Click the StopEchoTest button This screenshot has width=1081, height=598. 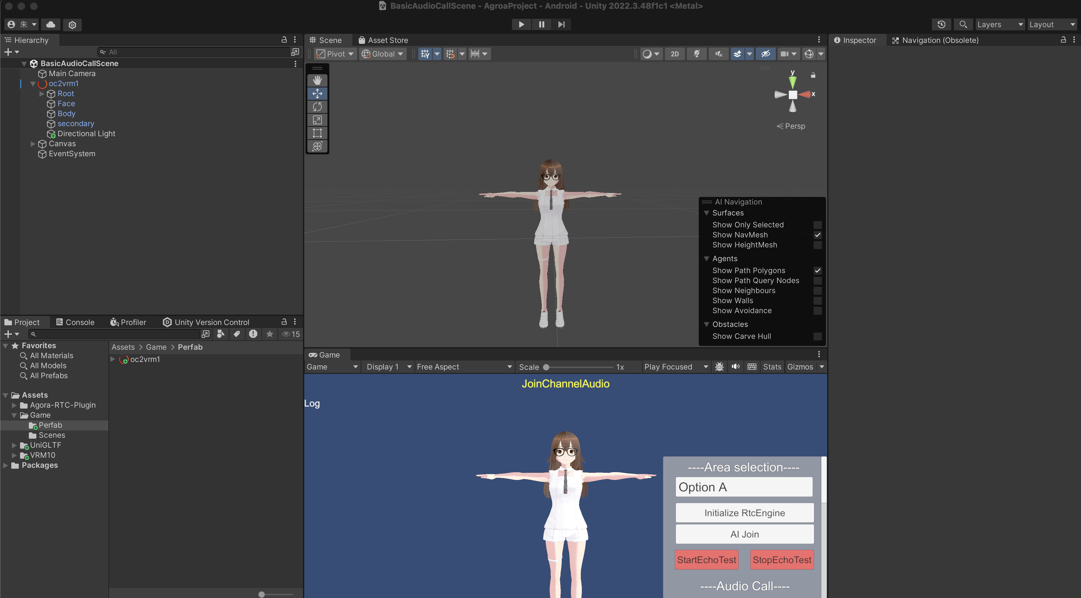click(x=782, y=559)
